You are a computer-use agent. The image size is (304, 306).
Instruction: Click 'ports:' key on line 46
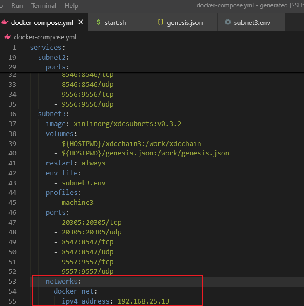[x=57, y=213]
